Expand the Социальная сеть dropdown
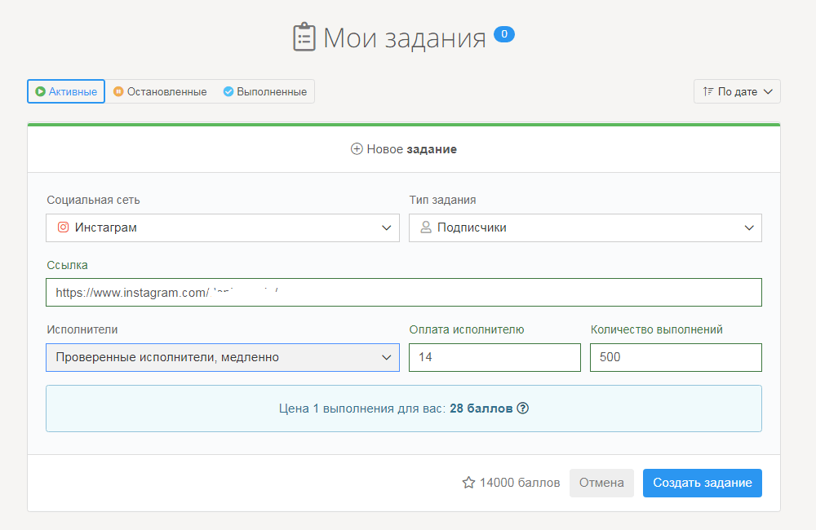This screenshot has width=816, height=530. (222, 228)
